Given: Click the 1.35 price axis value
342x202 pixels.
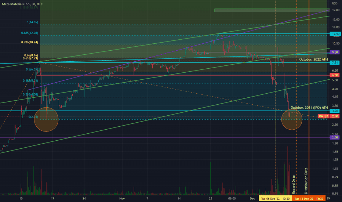Looking at the screenshot, I should coord(335,160).
